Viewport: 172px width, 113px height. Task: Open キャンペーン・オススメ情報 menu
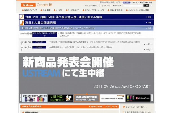[x=137, y=10]
